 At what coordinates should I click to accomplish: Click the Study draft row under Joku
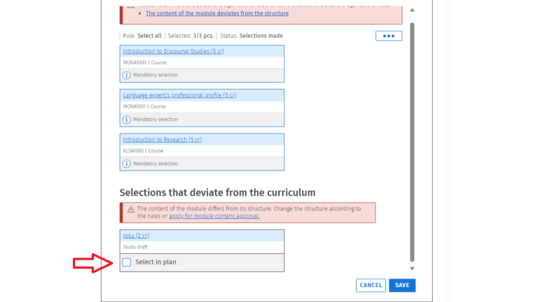[202, 247]
